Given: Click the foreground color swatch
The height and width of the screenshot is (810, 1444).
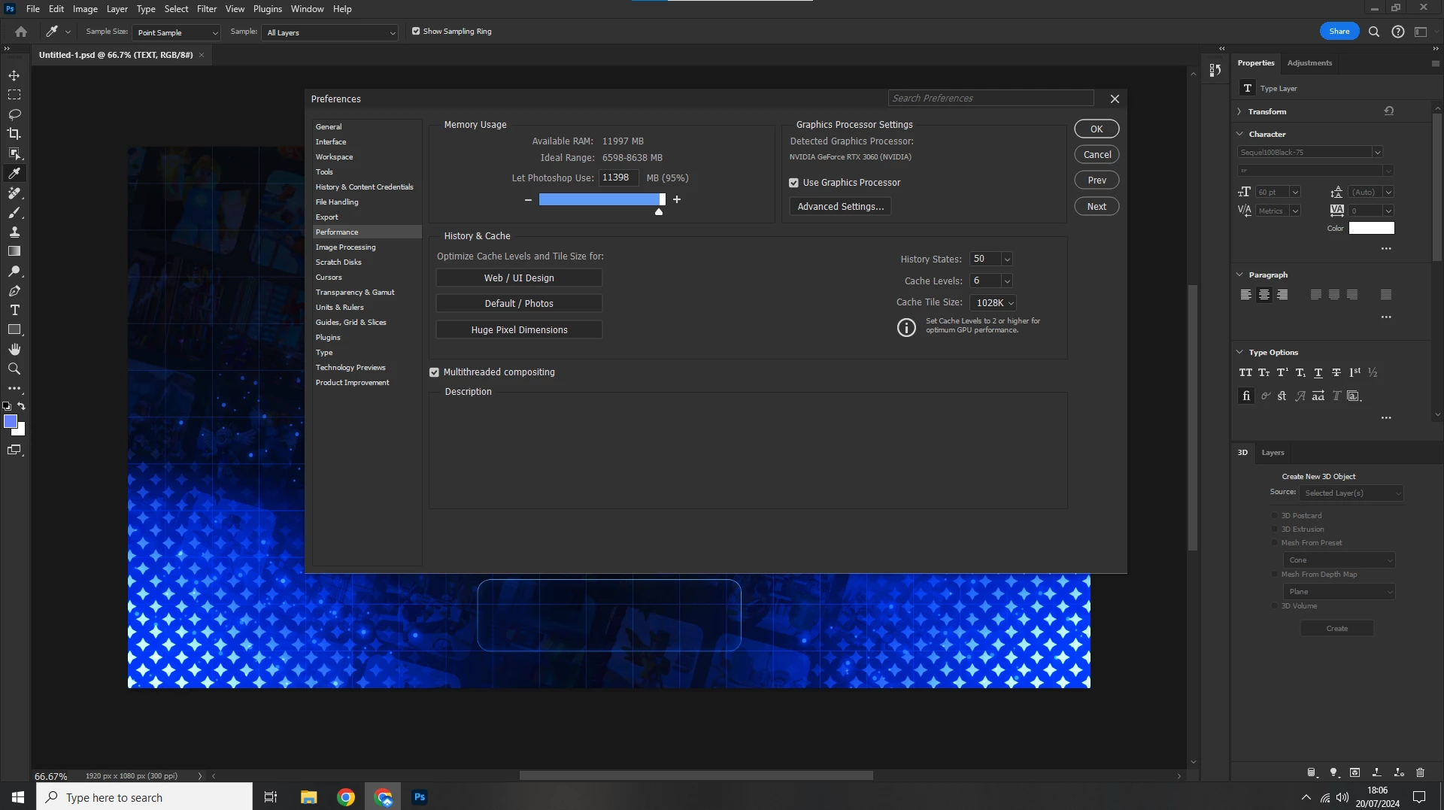Looking at the screenshot, I should point(10,422).
